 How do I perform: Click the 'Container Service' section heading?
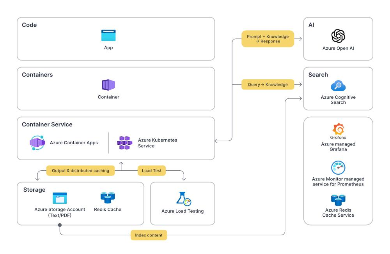pos(47,124)
